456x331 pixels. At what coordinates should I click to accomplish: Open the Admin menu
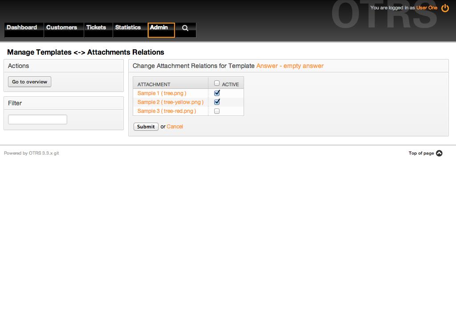point(159,28)
